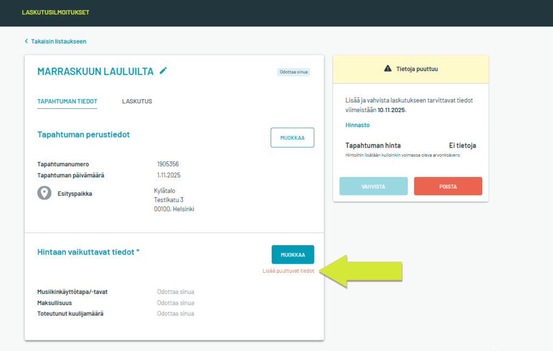
Task: Open the Hinnasto price list link
Action: 358,125
